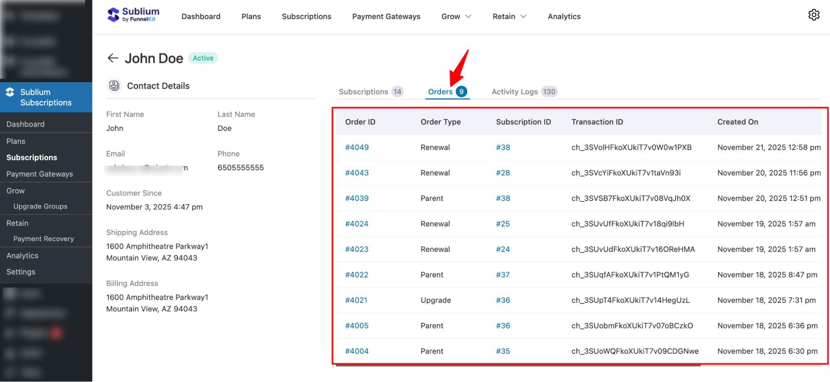Open the settings gear icon
This screenshot has width=830, height=382.
coord(814,15)
